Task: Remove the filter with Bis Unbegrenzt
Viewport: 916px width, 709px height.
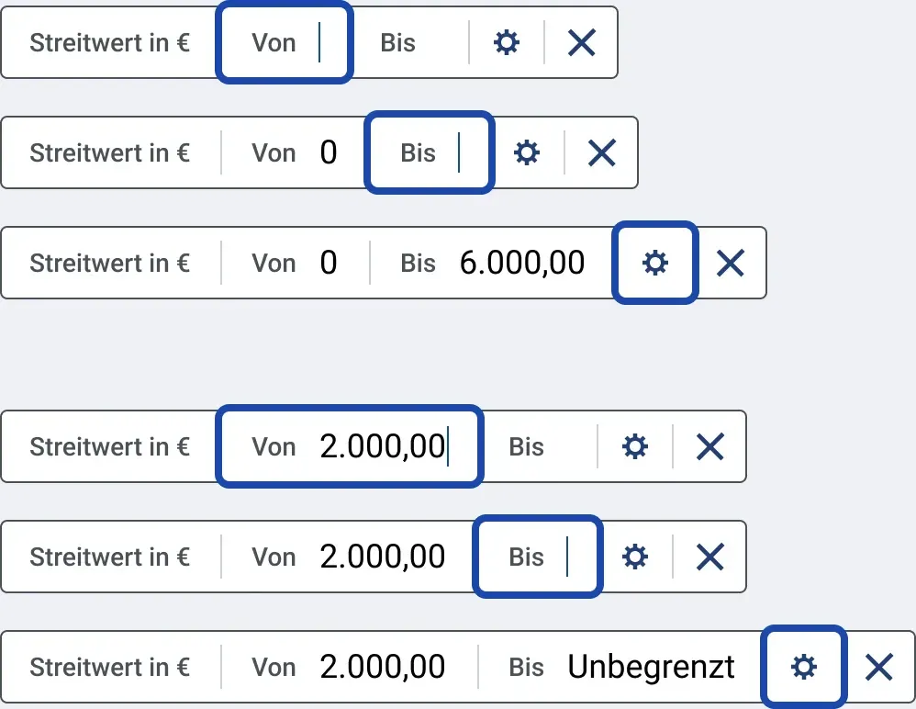Action: [x=879, y=667]
